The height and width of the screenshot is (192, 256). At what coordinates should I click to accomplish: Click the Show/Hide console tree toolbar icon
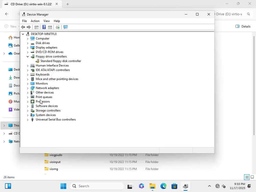[36, 27]
